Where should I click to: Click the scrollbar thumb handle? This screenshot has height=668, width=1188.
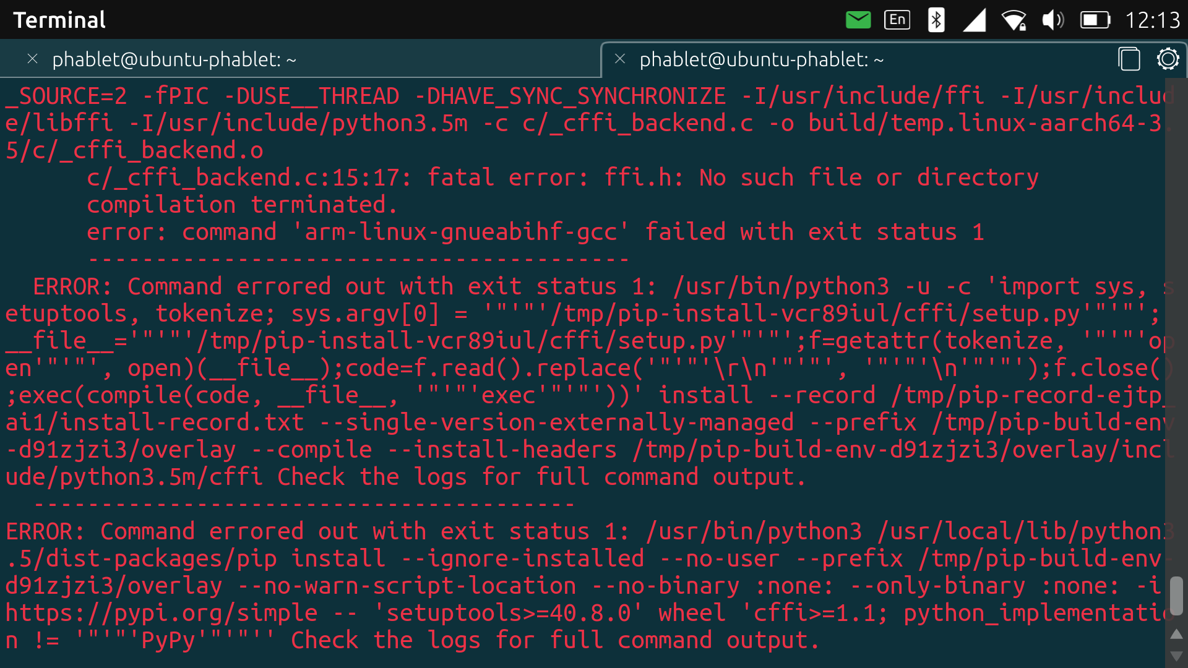click(x=1176, y=596)
